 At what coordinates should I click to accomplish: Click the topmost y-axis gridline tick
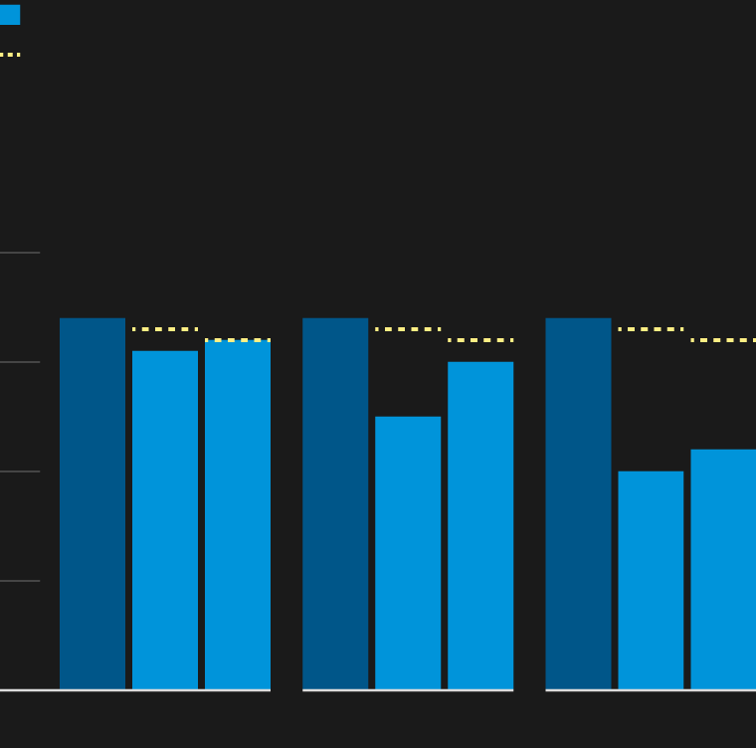pos(20,253)
